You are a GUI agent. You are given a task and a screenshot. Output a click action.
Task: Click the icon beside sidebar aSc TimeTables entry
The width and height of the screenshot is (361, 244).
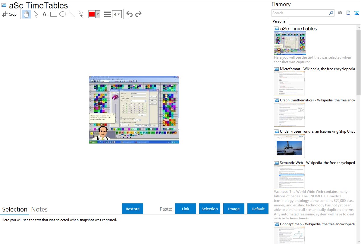276,29
